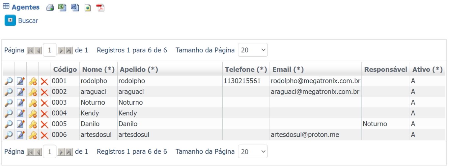Screen dimensions: 450x168
Task: Export the agents list to Word
Action: [75, 8]
